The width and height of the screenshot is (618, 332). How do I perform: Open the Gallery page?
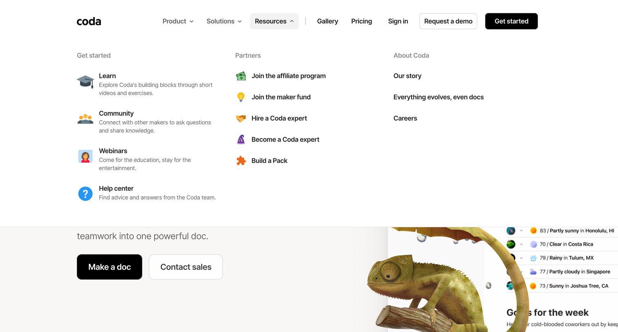tap(327, 21)
